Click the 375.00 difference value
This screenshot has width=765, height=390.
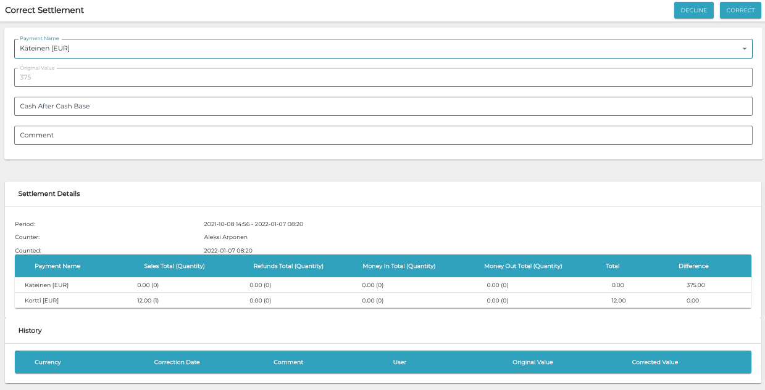tap(695, 285)
